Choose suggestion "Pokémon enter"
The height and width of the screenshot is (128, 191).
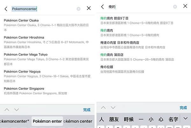47,121
